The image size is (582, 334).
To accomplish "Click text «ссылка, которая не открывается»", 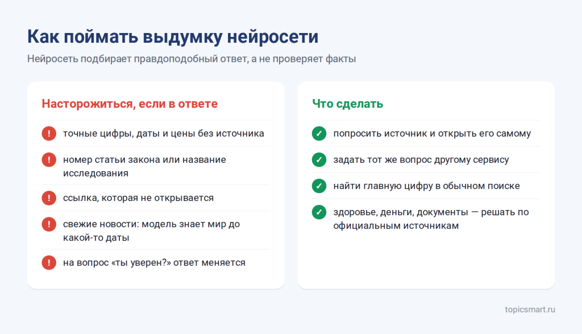I will (138, 198).
